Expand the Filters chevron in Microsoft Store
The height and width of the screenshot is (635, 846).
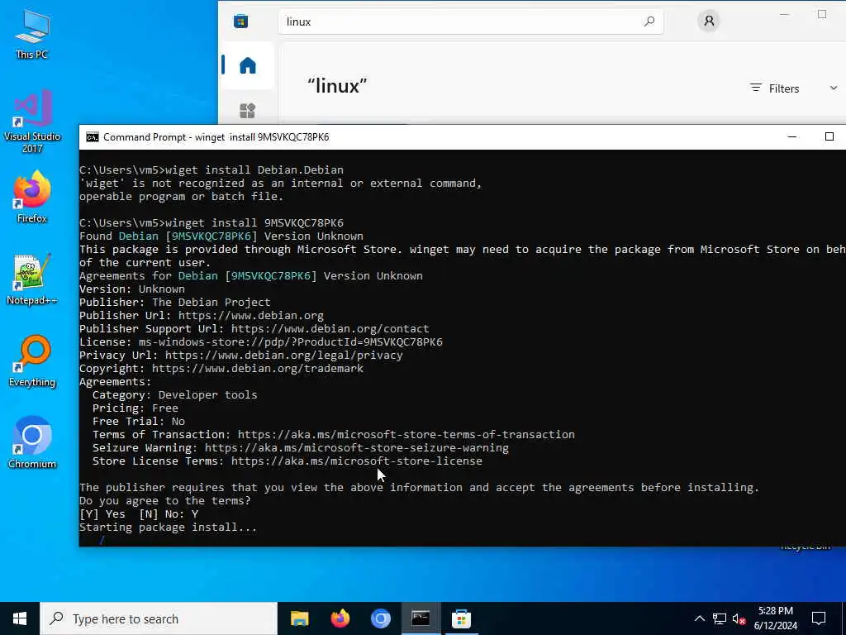pos(833,88)
